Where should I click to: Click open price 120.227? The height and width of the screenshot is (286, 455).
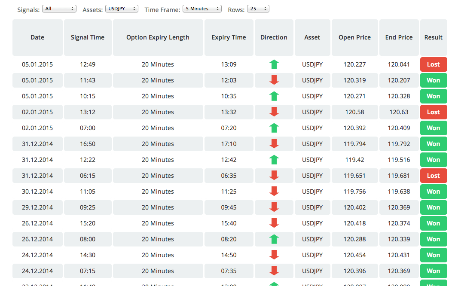pyautogui.click(x=354, y=64)
